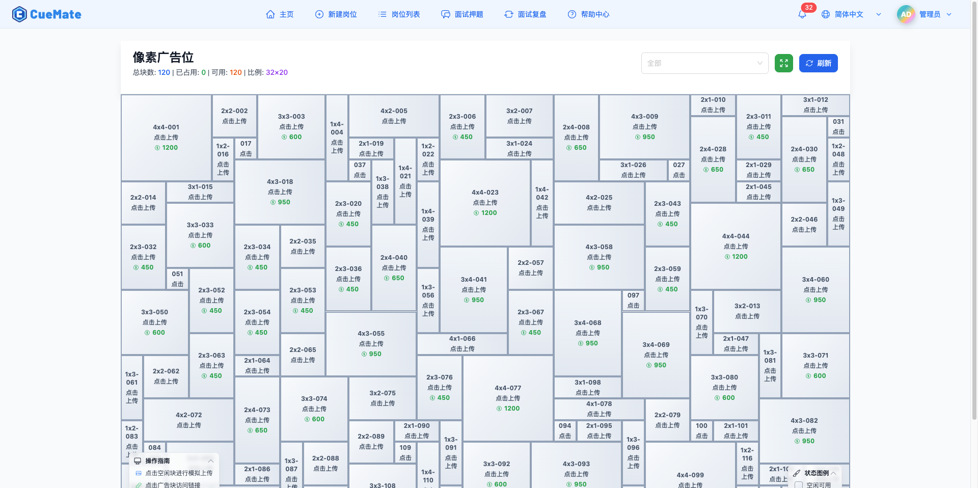Click the house icon next to 主页

tap(270, 14)
